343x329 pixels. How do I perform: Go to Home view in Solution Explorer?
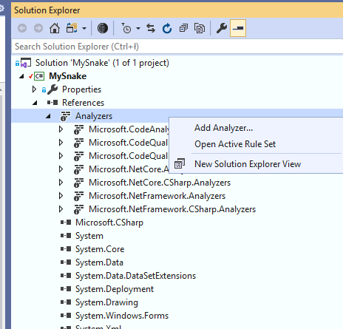tap(55, 28)
